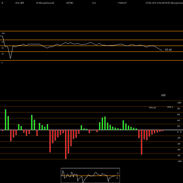Click the SI MunafaSutraR header text
This screenshot has width=183, height=183.
45,3
